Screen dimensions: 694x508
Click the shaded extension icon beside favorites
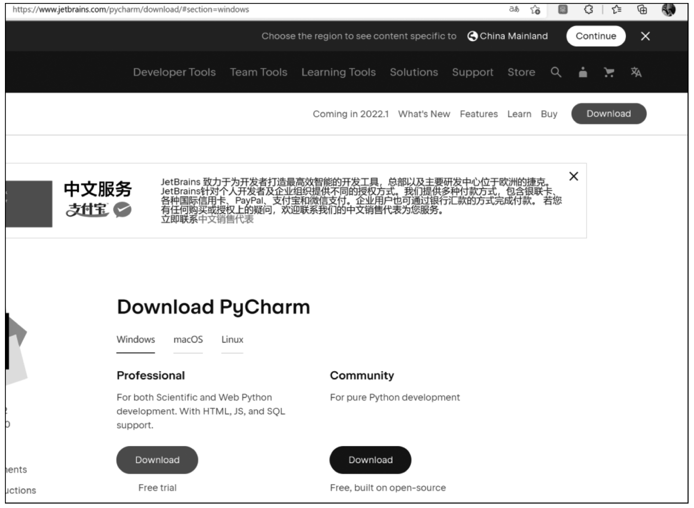coord(563,9)
